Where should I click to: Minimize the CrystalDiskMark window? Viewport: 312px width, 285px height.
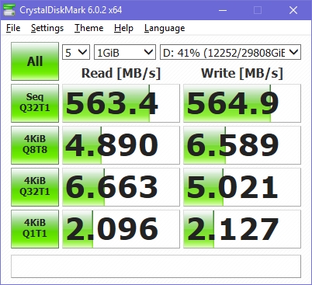pos(223,10)
